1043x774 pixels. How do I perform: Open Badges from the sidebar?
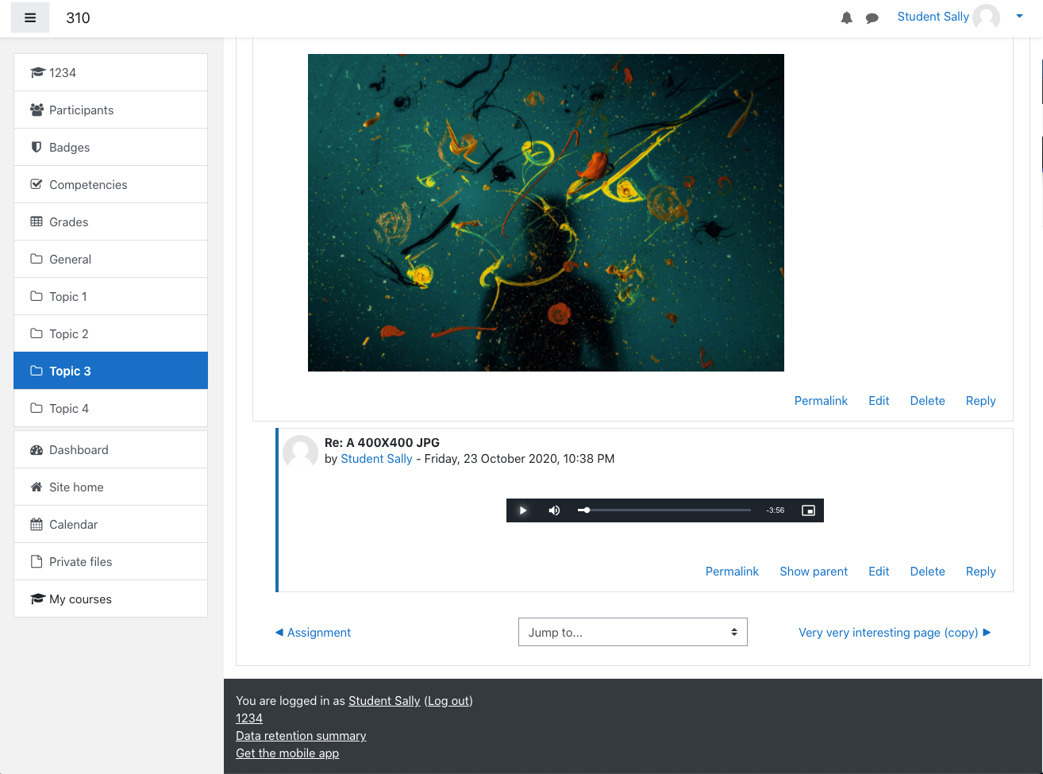pyautogui.click(x=111, y=147)
